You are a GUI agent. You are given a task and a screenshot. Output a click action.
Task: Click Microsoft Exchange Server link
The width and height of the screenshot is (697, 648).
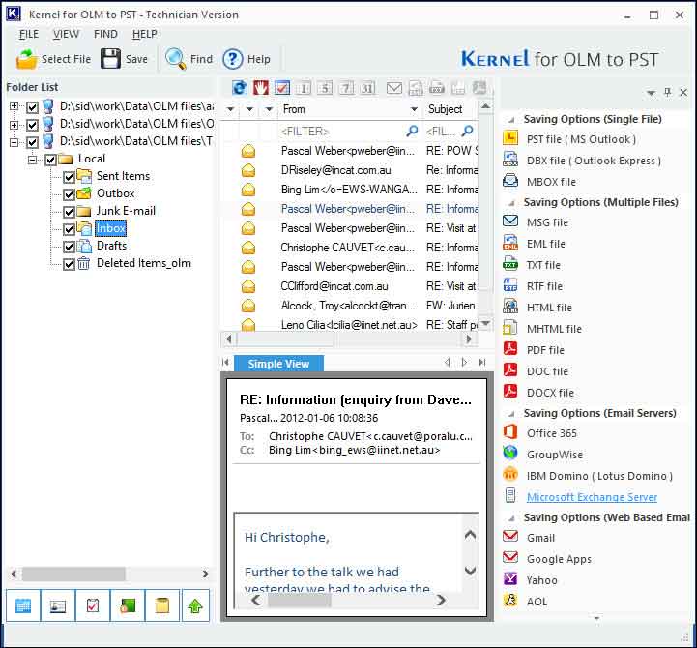coord(592,497)
